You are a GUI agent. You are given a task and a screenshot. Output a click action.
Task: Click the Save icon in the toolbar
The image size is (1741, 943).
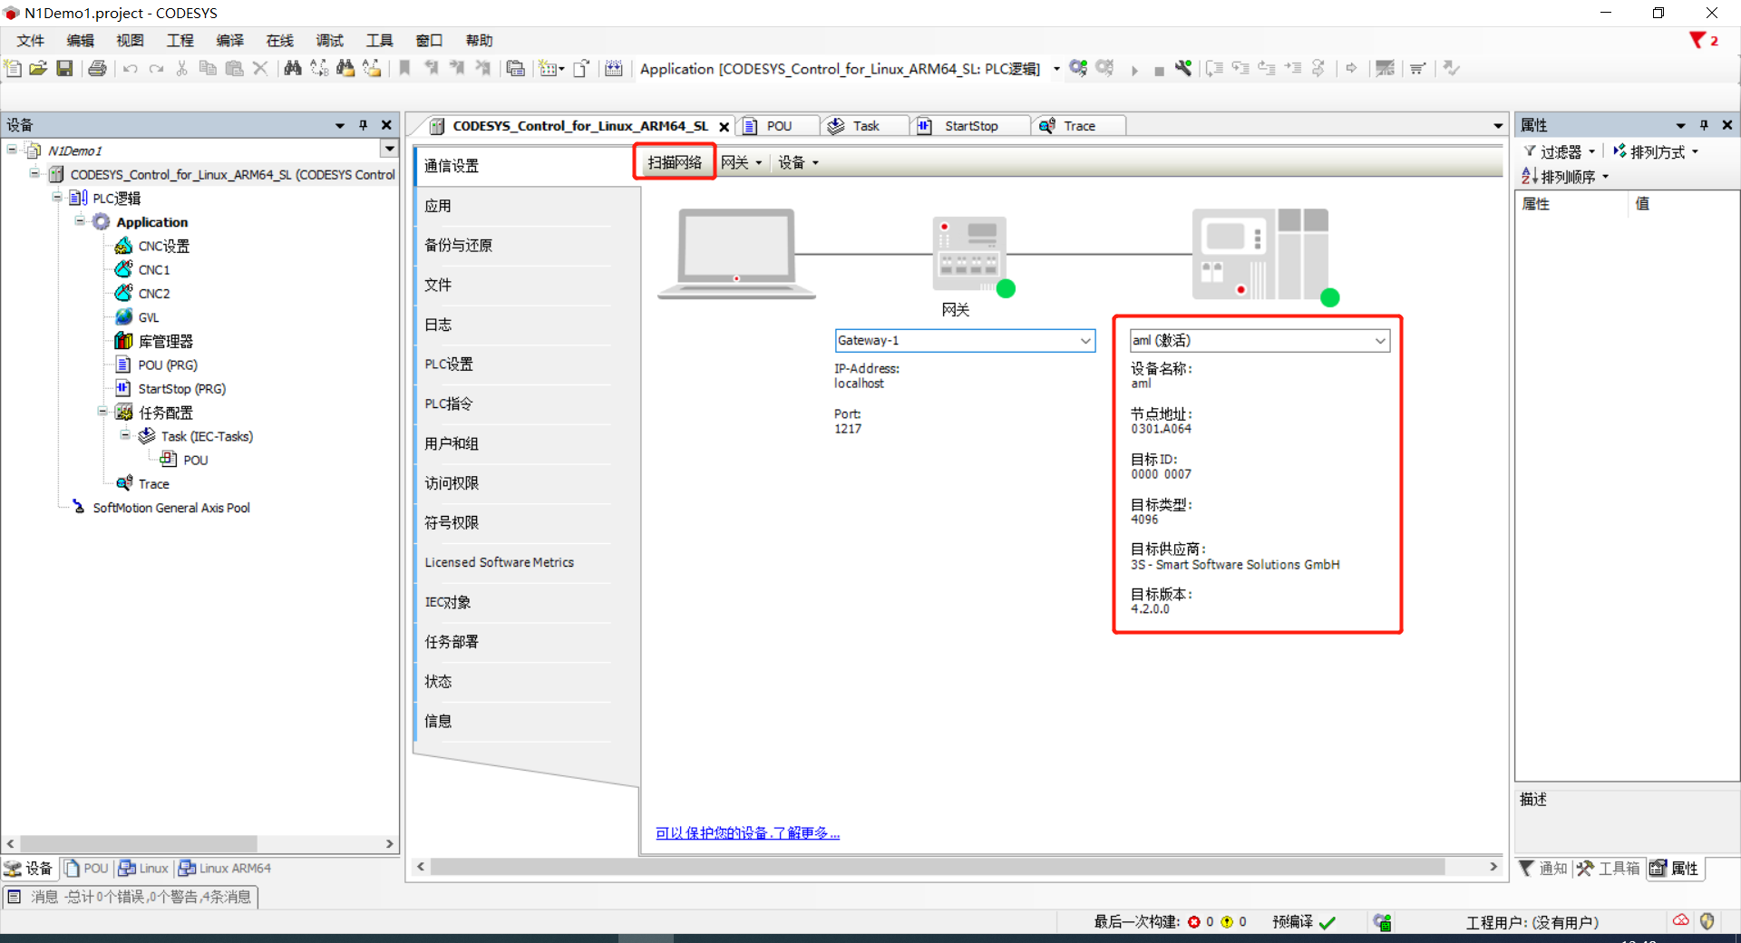click(x=64, y=68)
